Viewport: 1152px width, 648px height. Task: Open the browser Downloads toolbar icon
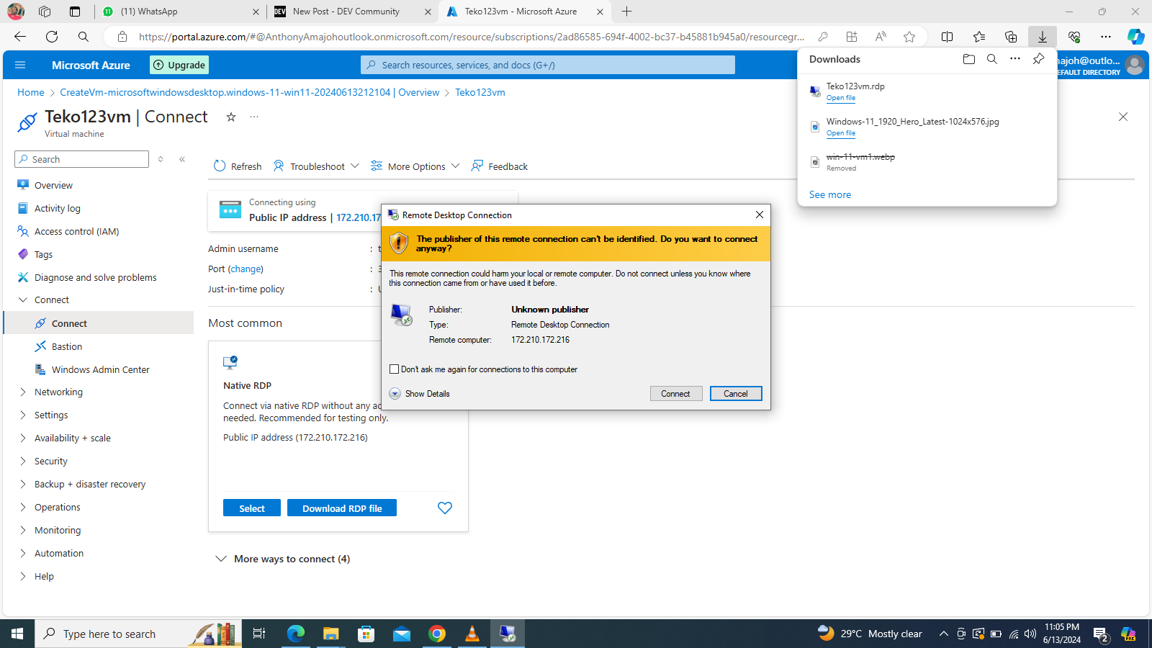1042,37
